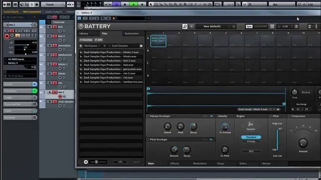Select the arrow object selection tool in Cubase
The height and width of the screenshot is (180, 321).
(150, 4)
